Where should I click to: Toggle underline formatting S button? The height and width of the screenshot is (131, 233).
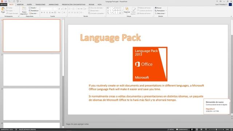(47, 13)
